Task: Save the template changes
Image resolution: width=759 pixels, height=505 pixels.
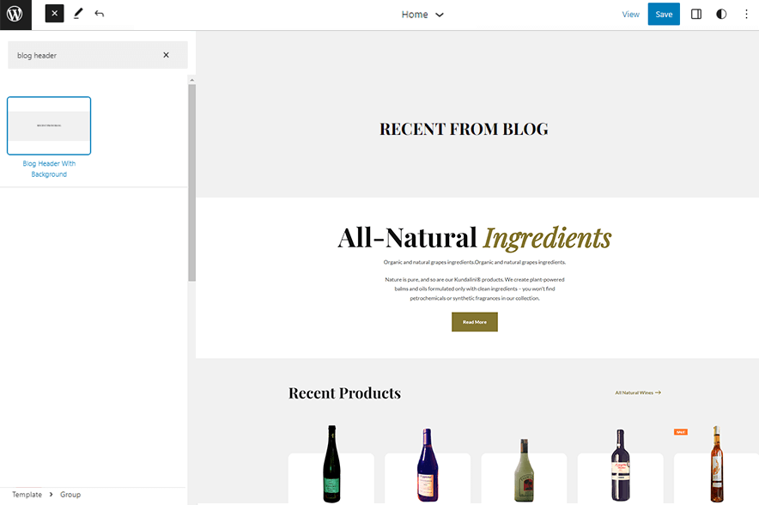Action: pos(663,14)
